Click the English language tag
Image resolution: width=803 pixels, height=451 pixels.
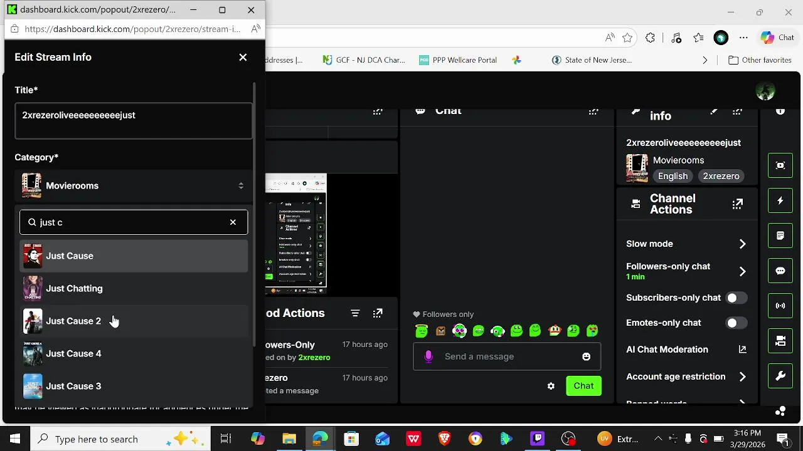click(x=673, y=176)
